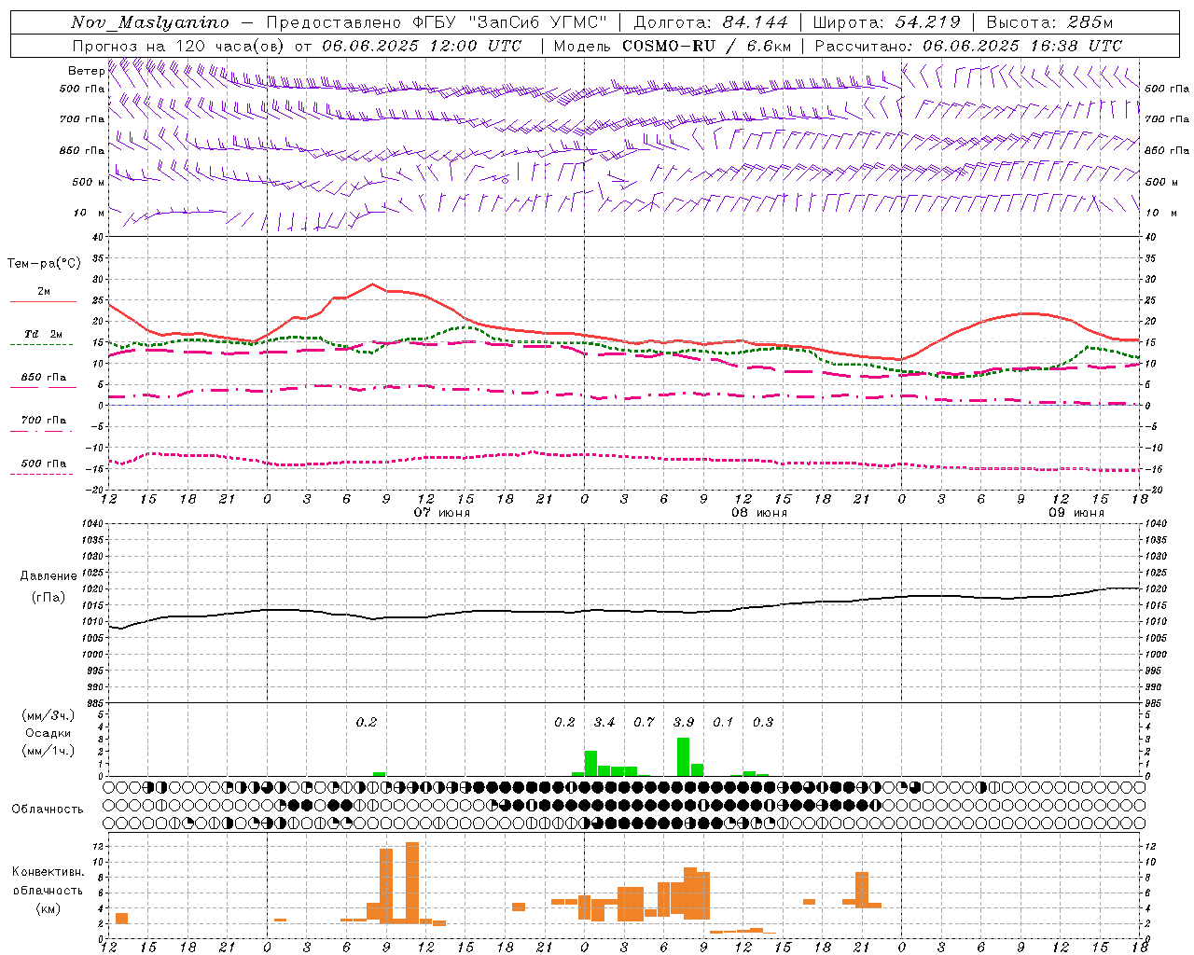This screenshot has height=955, width=1194.
Task: Click the (мм/3ч.) precipitation unit label
Action: point(49,715)
